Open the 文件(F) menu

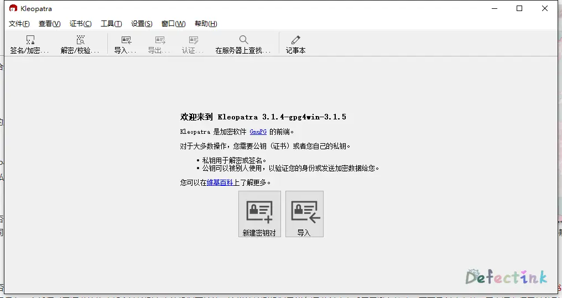(x=19, y=24)
